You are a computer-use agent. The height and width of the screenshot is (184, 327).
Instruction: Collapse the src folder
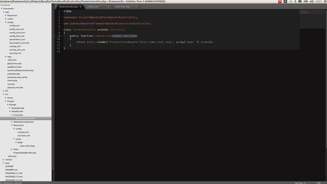4,94
